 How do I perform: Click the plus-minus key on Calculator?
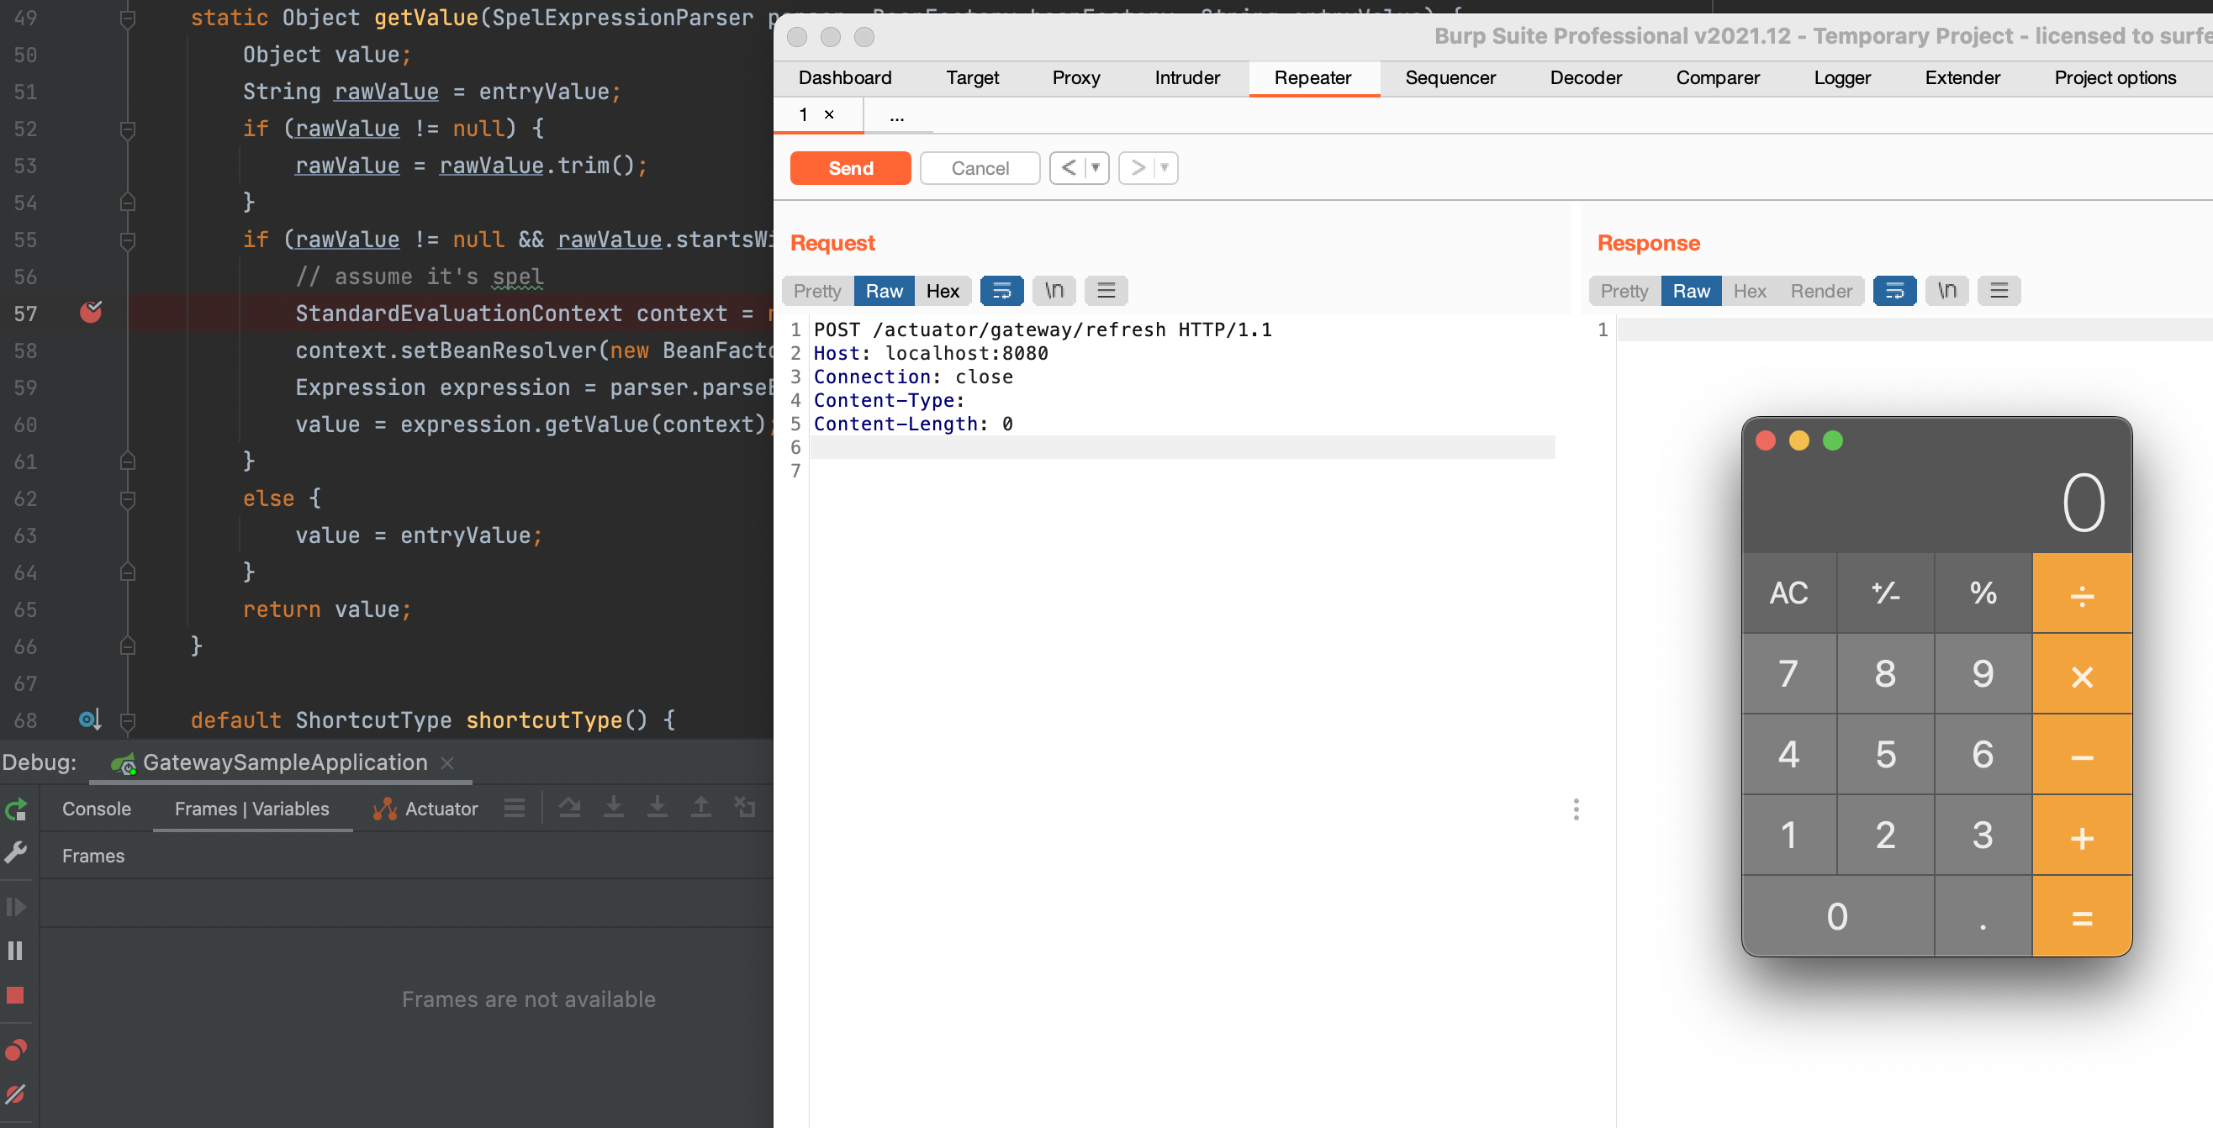pyautogui.click(x=1886, y=593)
